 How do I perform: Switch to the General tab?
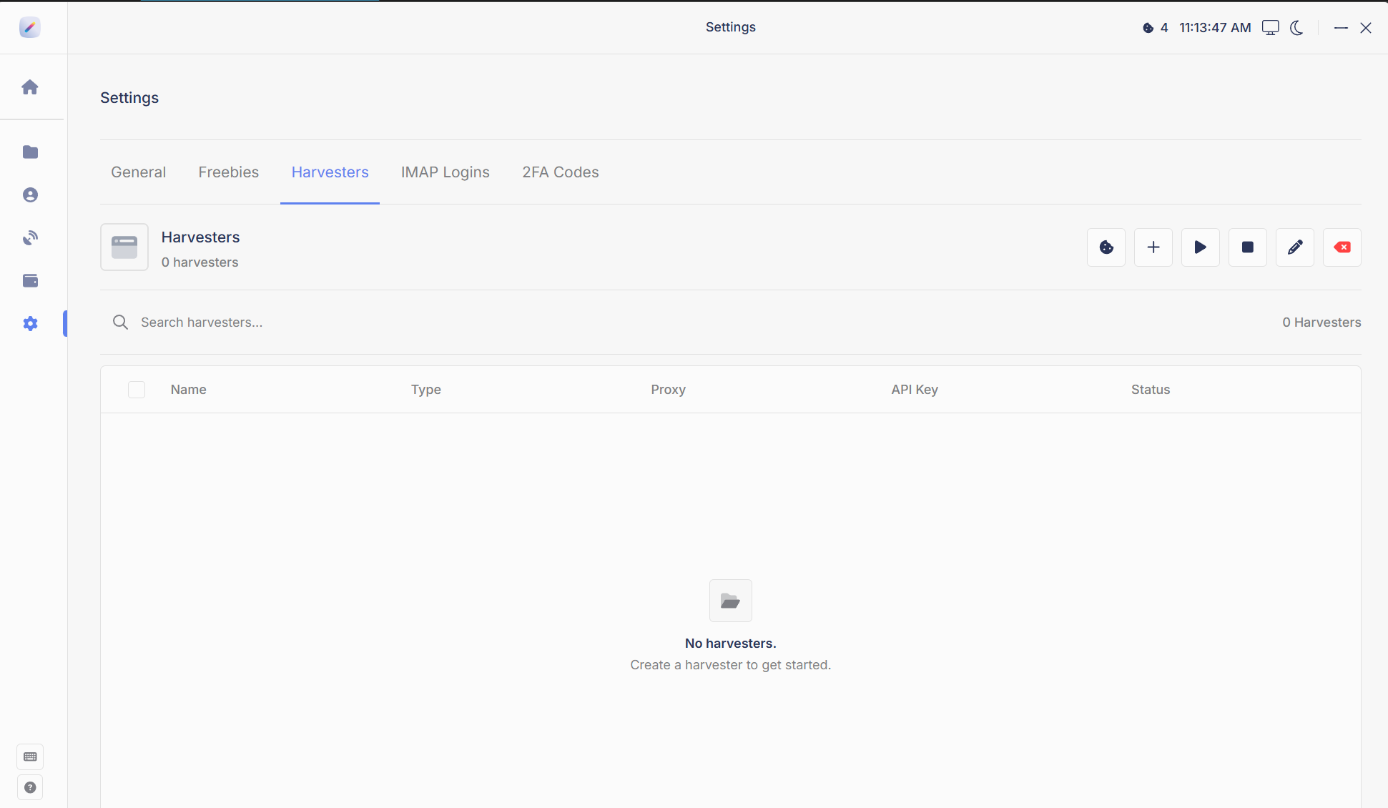click(139, 172)
